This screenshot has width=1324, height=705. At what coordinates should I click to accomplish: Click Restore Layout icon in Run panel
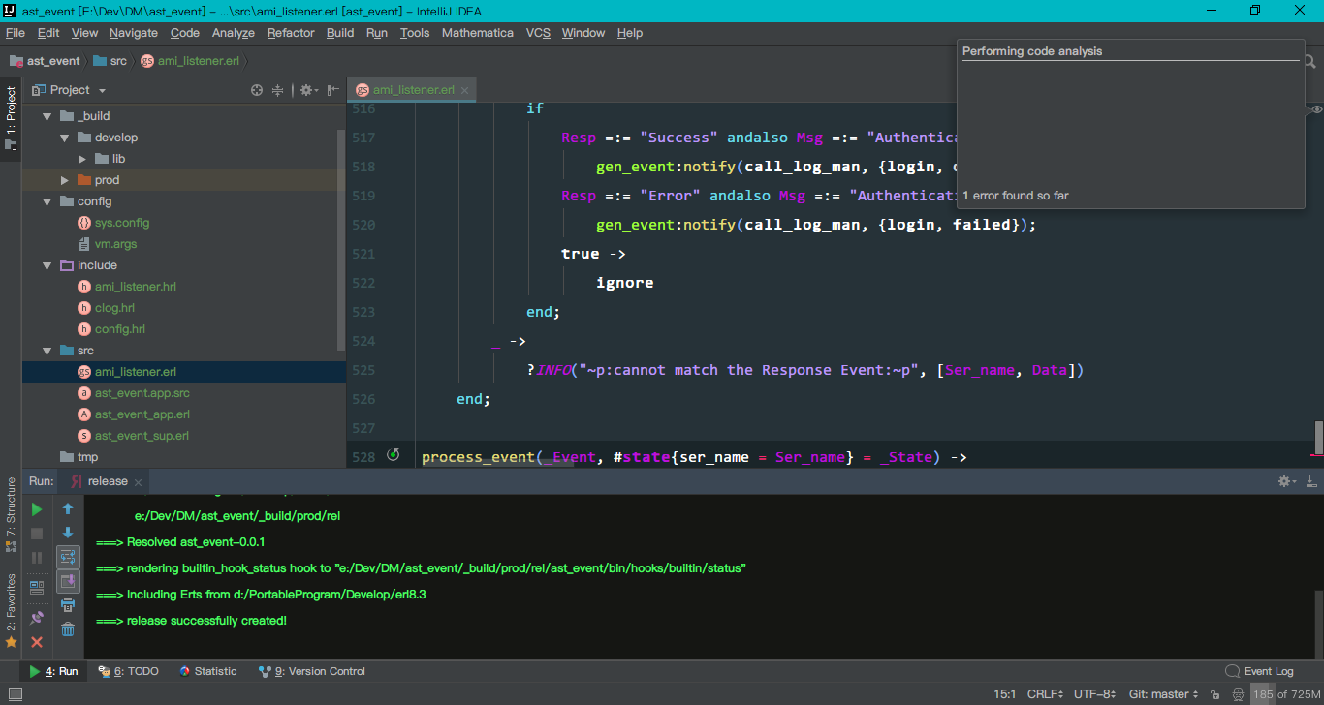37,587
